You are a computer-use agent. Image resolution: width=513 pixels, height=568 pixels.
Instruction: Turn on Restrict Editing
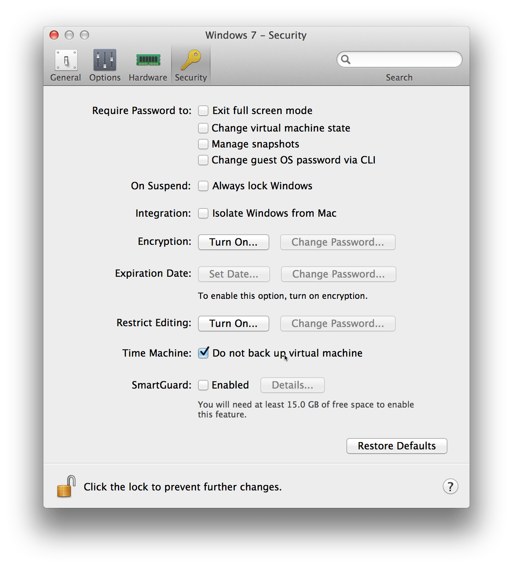(x=233, y=324)
